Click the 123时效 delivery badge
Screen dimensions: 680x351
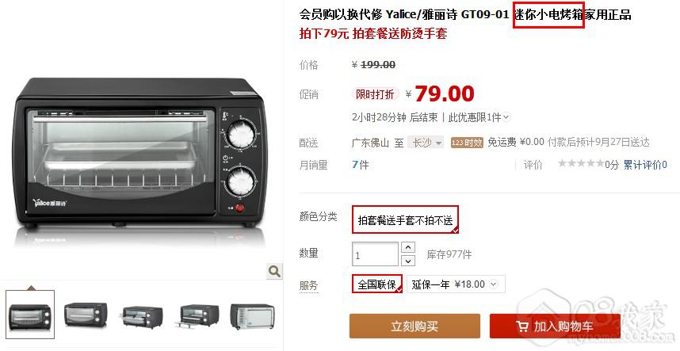tap(467, 143)
